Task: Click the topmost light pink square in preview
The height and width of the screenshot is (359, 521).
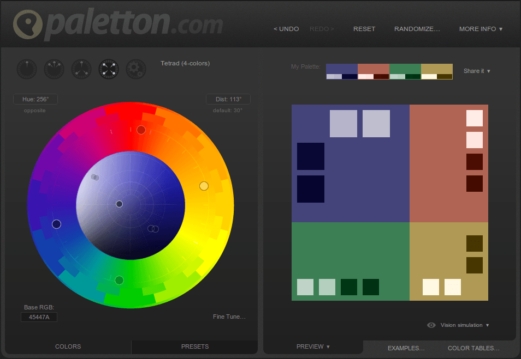Action: click(475, 118)
